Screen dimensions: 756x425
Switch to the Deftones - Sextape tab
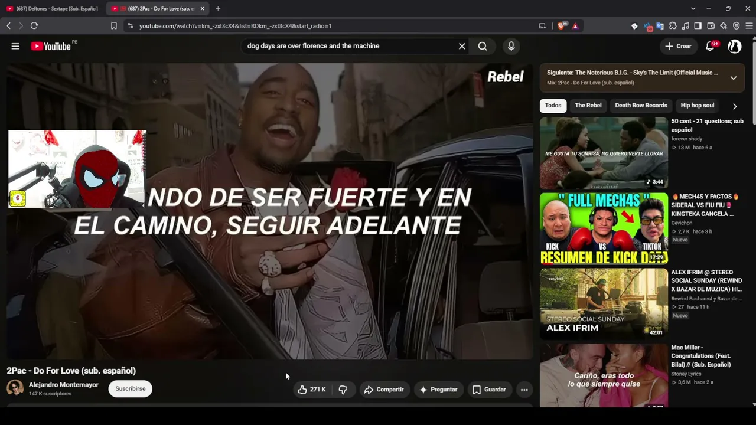click(x=52, y=9)
